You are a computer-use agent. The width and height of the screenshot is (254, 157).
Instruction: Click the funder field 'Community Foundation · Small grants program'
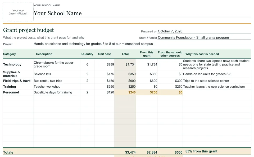click(193, 37)
